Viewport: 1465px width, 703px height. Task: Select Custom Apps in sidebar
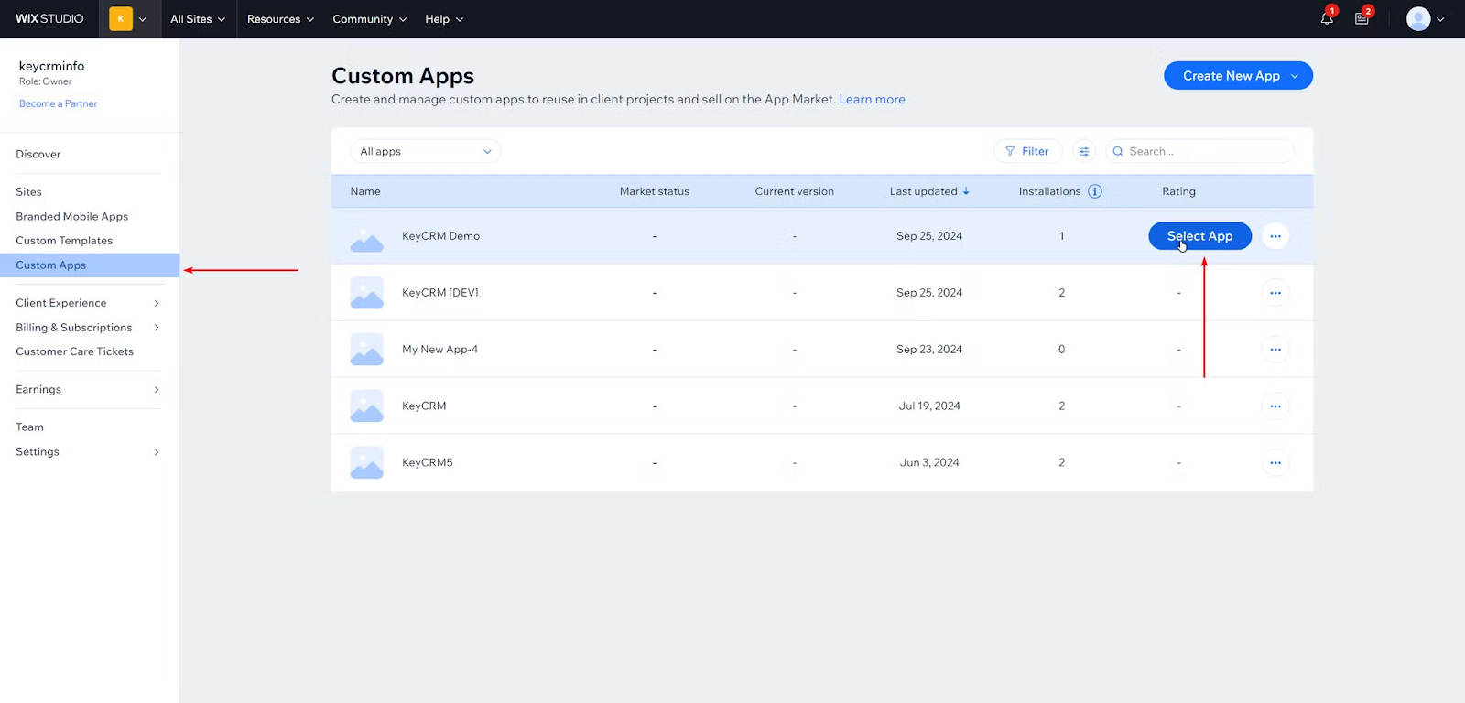click(x=90, y=265)
